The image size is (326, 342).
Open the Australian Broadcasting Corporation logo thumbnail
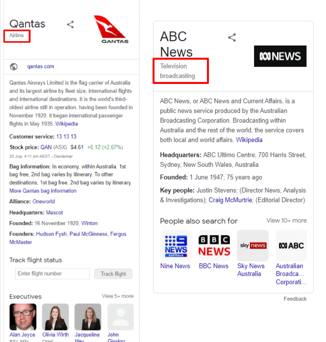coord(292,245)
